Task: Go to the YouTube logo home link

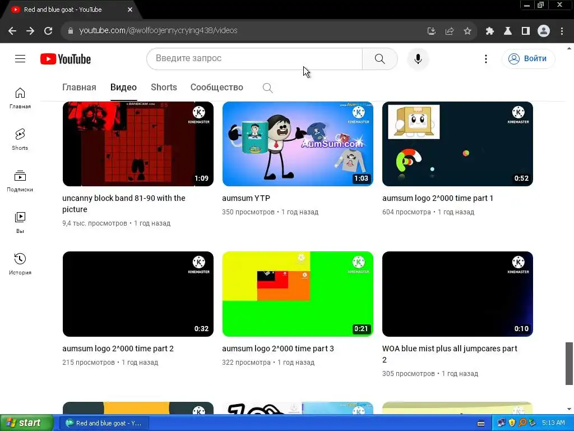Action: click(x=66, y=59)
